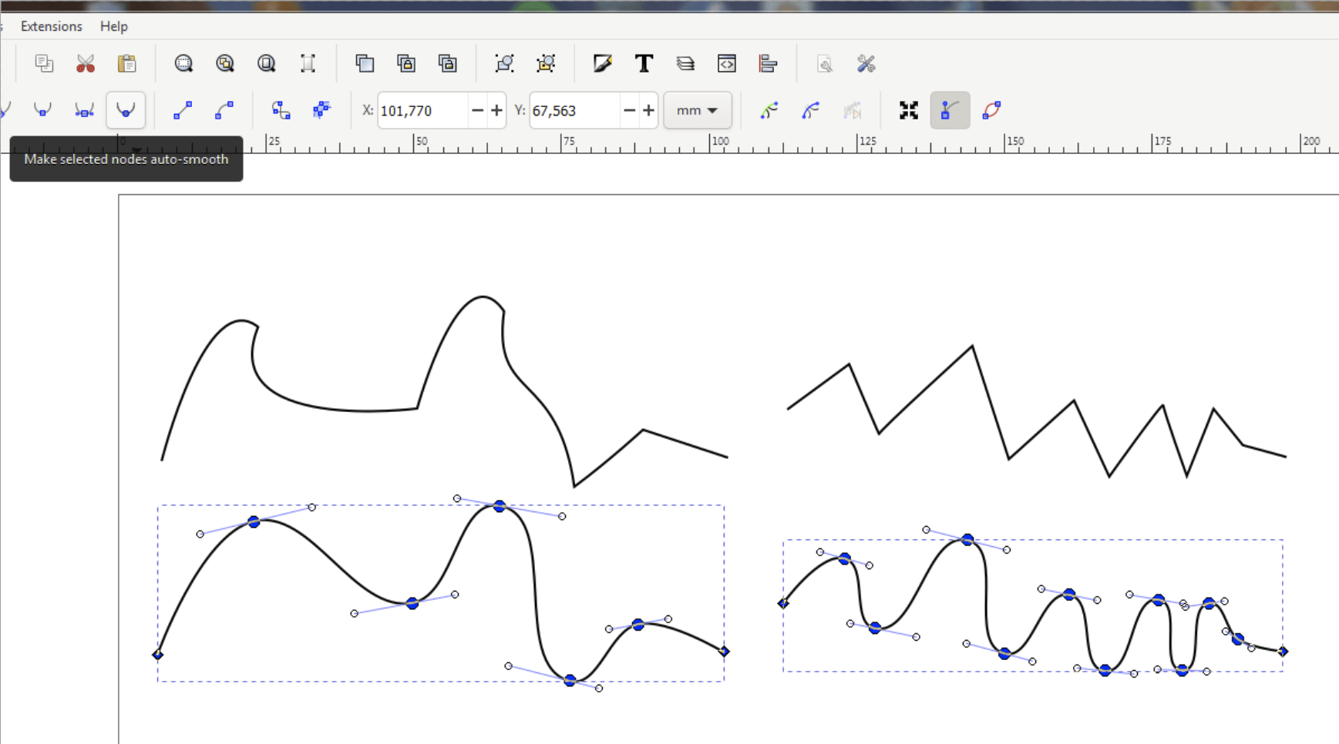Open the mm units dropdown
The image size is (1339, 744).
pyautogui.click(x=697, y=110)
